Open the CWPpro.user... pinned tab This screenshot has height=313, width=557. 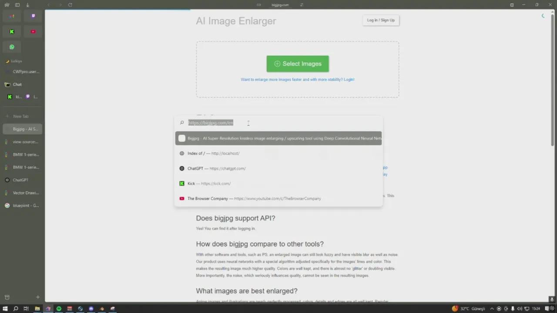(22, 72)
